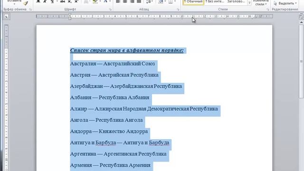The width and height of the screenshot is (304, 171).
Task: Open font color dropdown arrow
Action: [110, 1]
